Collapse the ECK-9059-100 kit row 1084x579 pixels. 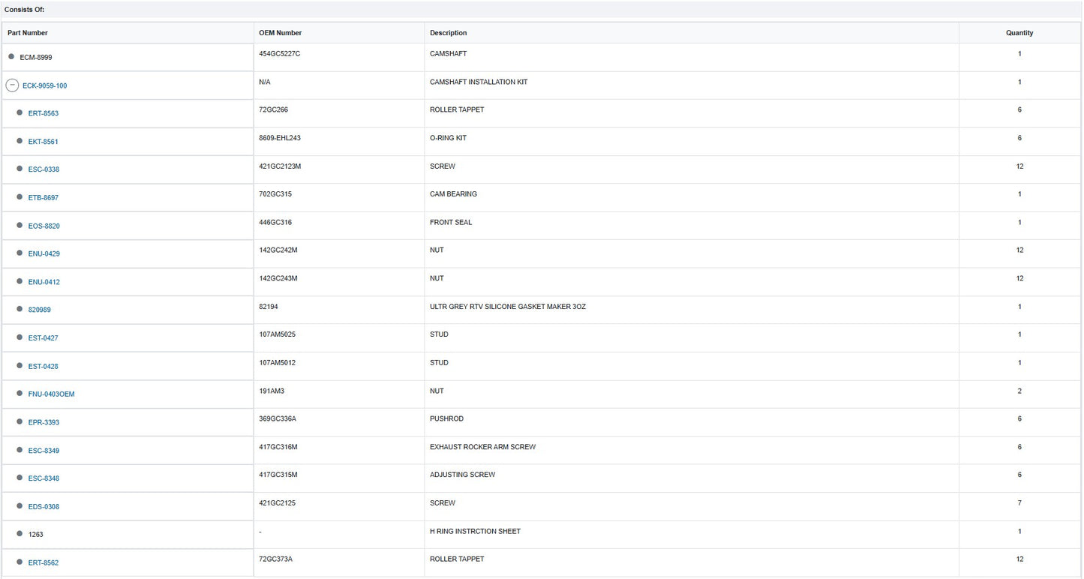[12, 85]
